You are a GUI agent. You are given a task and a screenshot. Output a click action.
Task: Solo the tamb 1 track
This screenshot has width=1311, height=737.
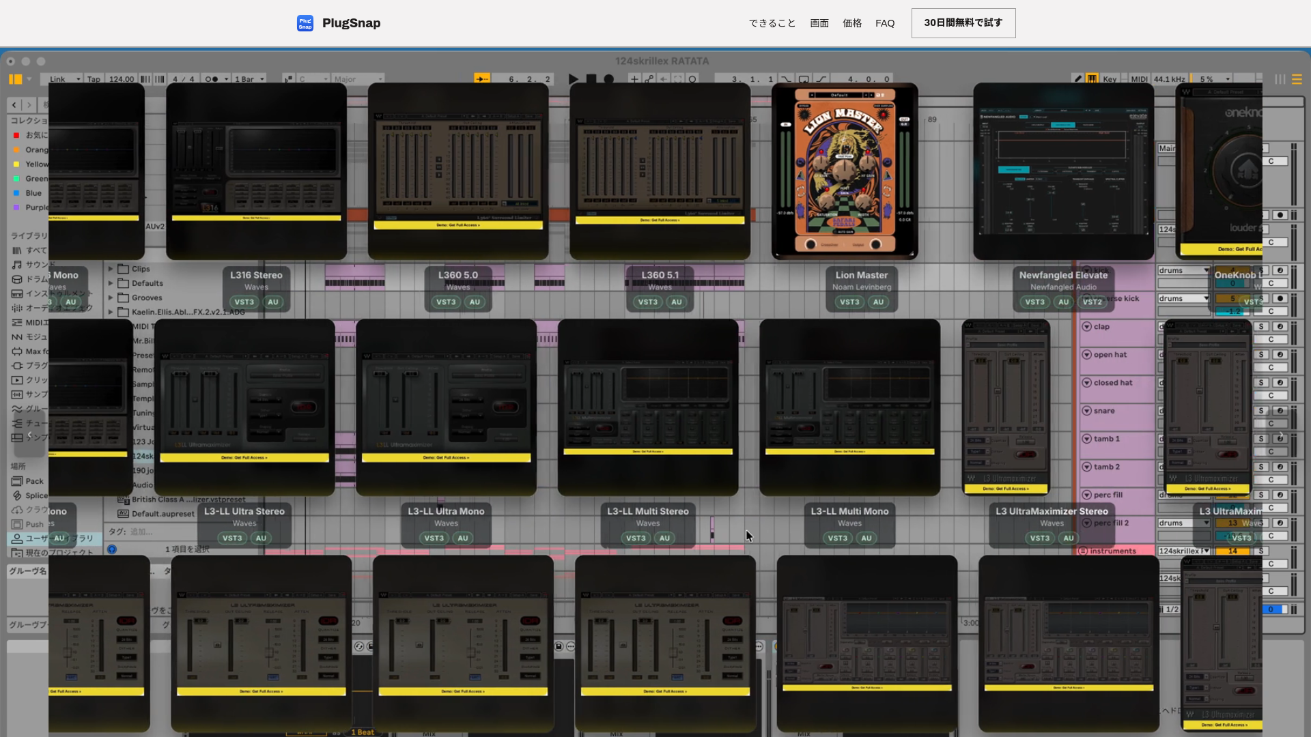1261,439
